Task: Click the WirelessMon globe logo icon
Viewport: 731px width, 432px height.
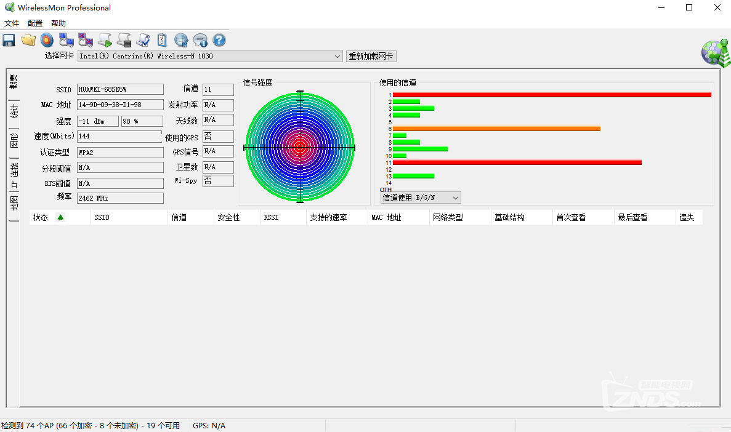Action: [716, 53]
